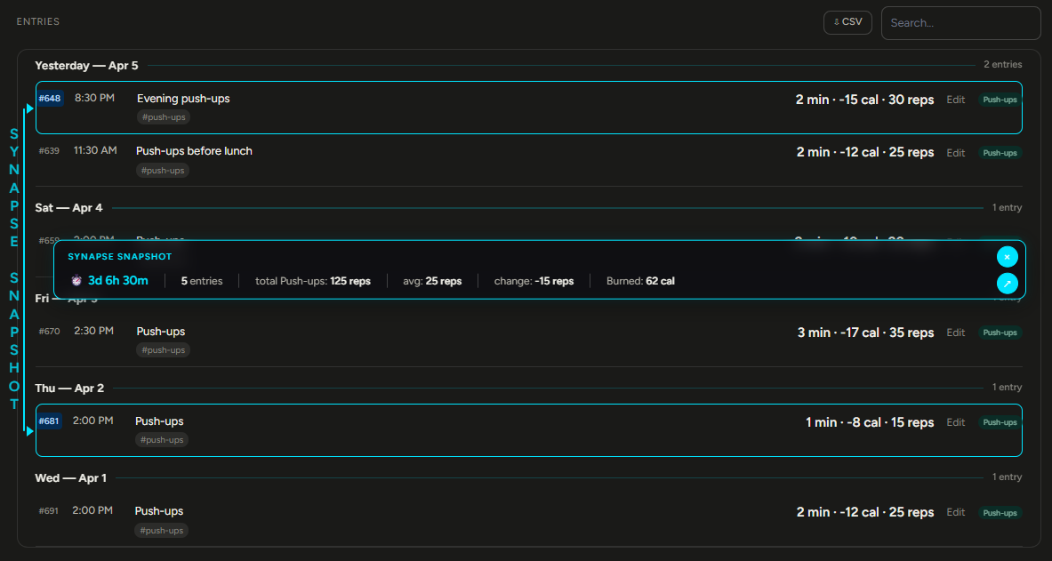The height and width of the screenshot is (561, 1052).
Task: Close the Synapse Snapshot overlay with the X icon
Action: [1007, 256]
